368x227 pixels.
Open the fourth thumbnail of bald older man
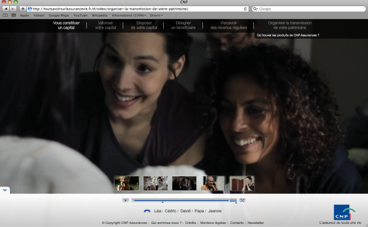[x=213, y=183]
